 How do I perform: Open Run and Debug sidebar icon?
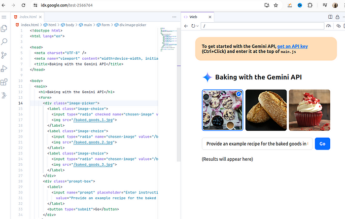click(4, 69)
